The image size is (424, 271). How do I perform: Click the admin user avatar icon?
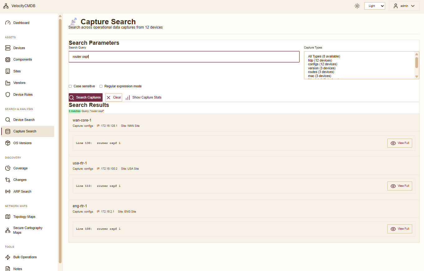click(x=396, y=6)
